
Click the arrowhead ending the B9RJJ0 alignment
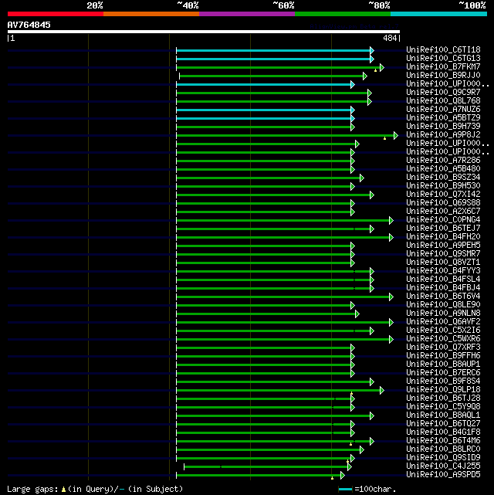click(x=365, y=76)
